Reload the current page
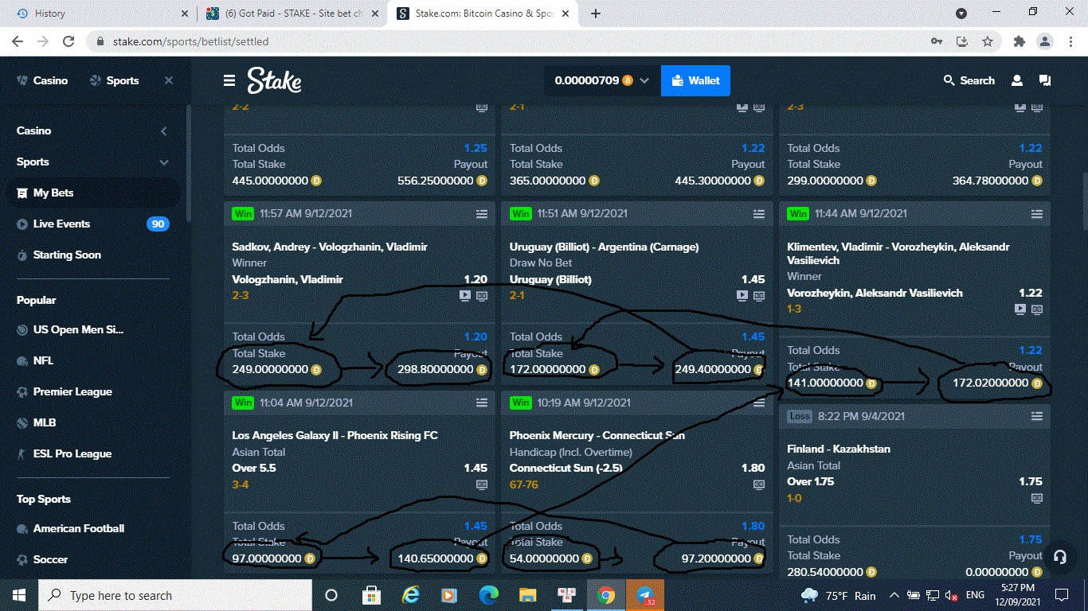This screenshot has width=1088, height=611. pos(68,41)
